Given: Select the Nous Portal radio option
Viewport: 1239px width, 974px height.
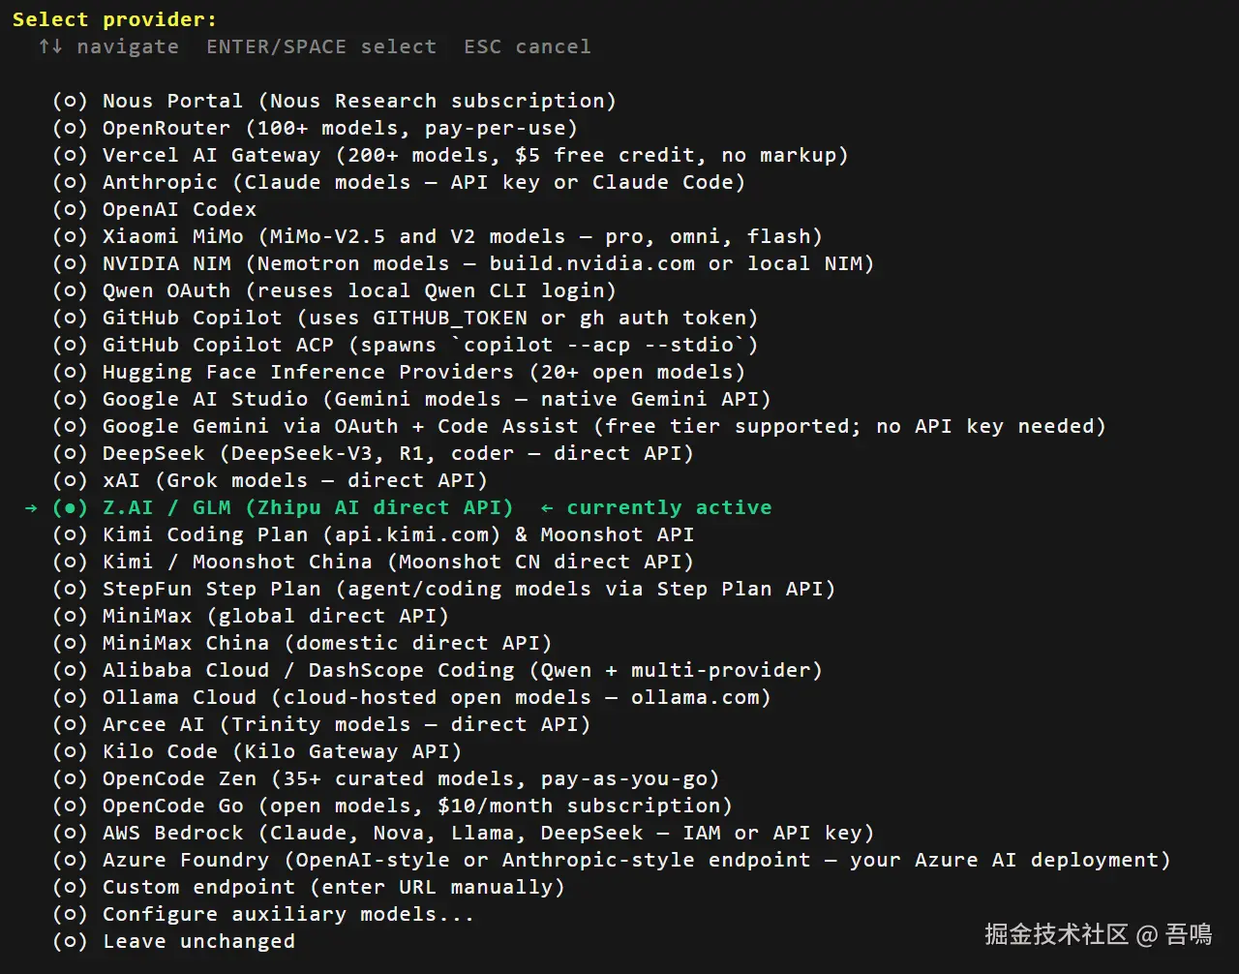Looking at the screenshot, I should coord(70,101).
